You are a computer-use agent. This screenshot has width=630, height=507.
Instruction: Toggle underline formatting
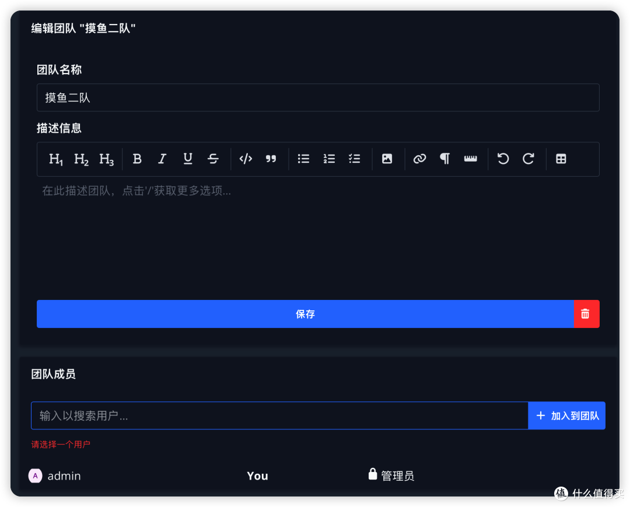[188, 159]
